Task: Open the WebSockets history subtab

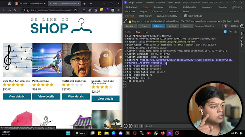Action: (167, 16)
